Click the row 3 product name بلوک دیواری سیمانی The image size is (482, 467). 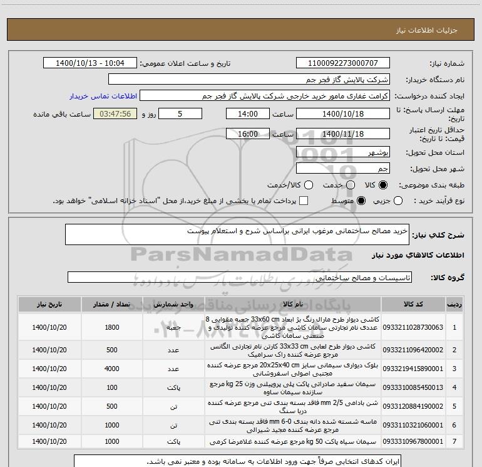pyautogui.click(x=293, y=369)
